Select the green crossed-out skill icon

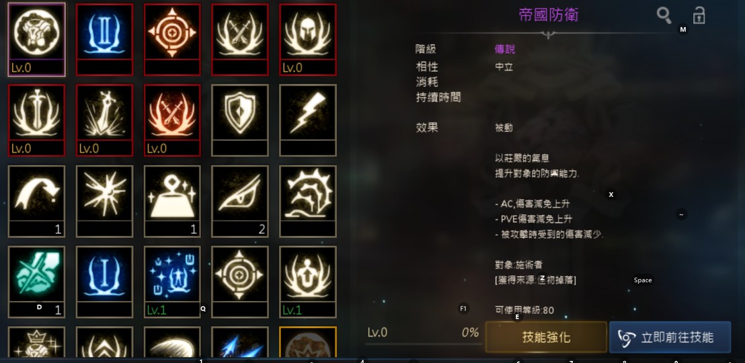tap(36, 282)
